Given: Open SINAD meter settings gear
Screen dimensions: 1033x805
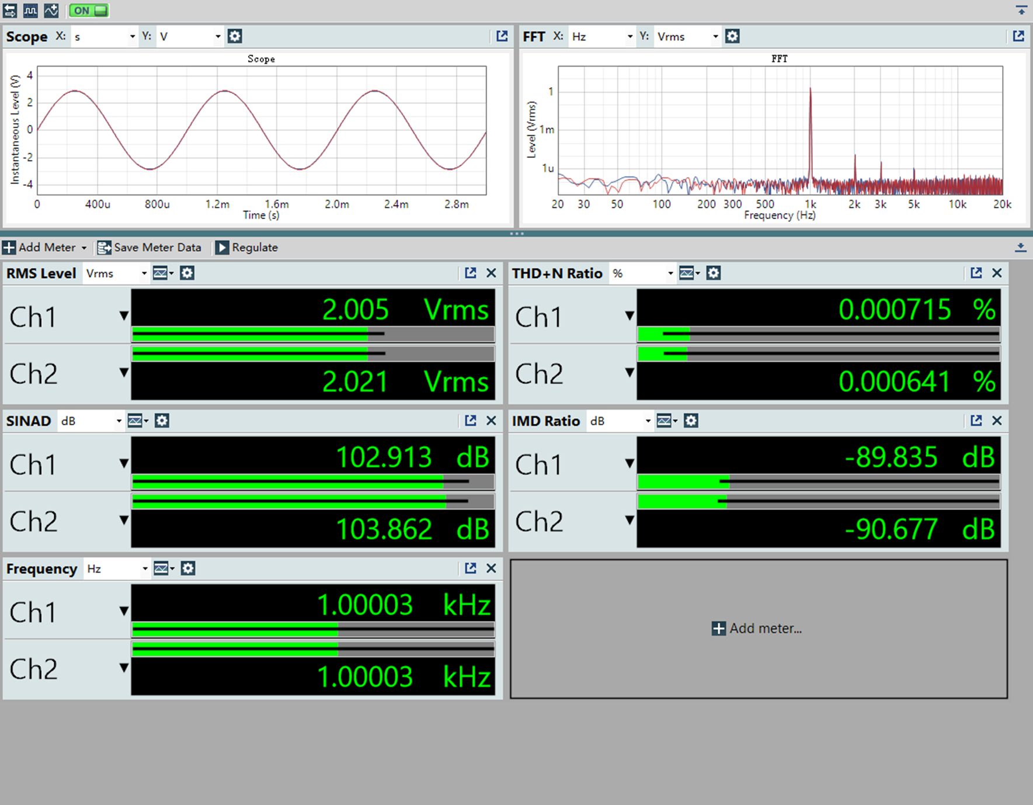Looking at the screenshot, I should point(162,421).
